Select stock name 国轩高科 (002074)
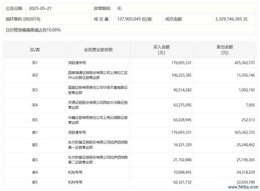This screenshot has height=191, width=260. tap(23, 19)
